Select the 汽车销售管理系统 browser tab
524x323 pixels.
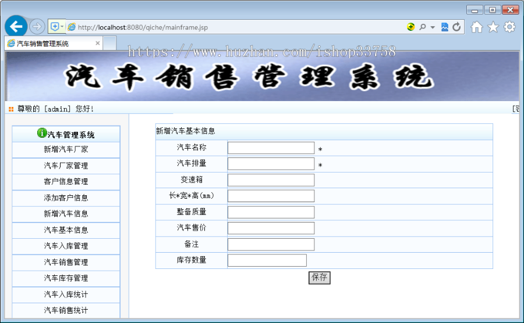click(x=53, y=44)
